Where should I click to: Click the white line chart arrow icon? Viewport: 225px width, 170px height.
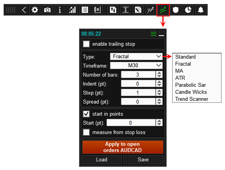click(151, 10)
